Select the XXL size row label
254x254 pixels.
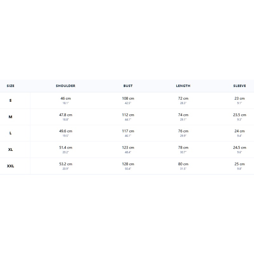10,166
